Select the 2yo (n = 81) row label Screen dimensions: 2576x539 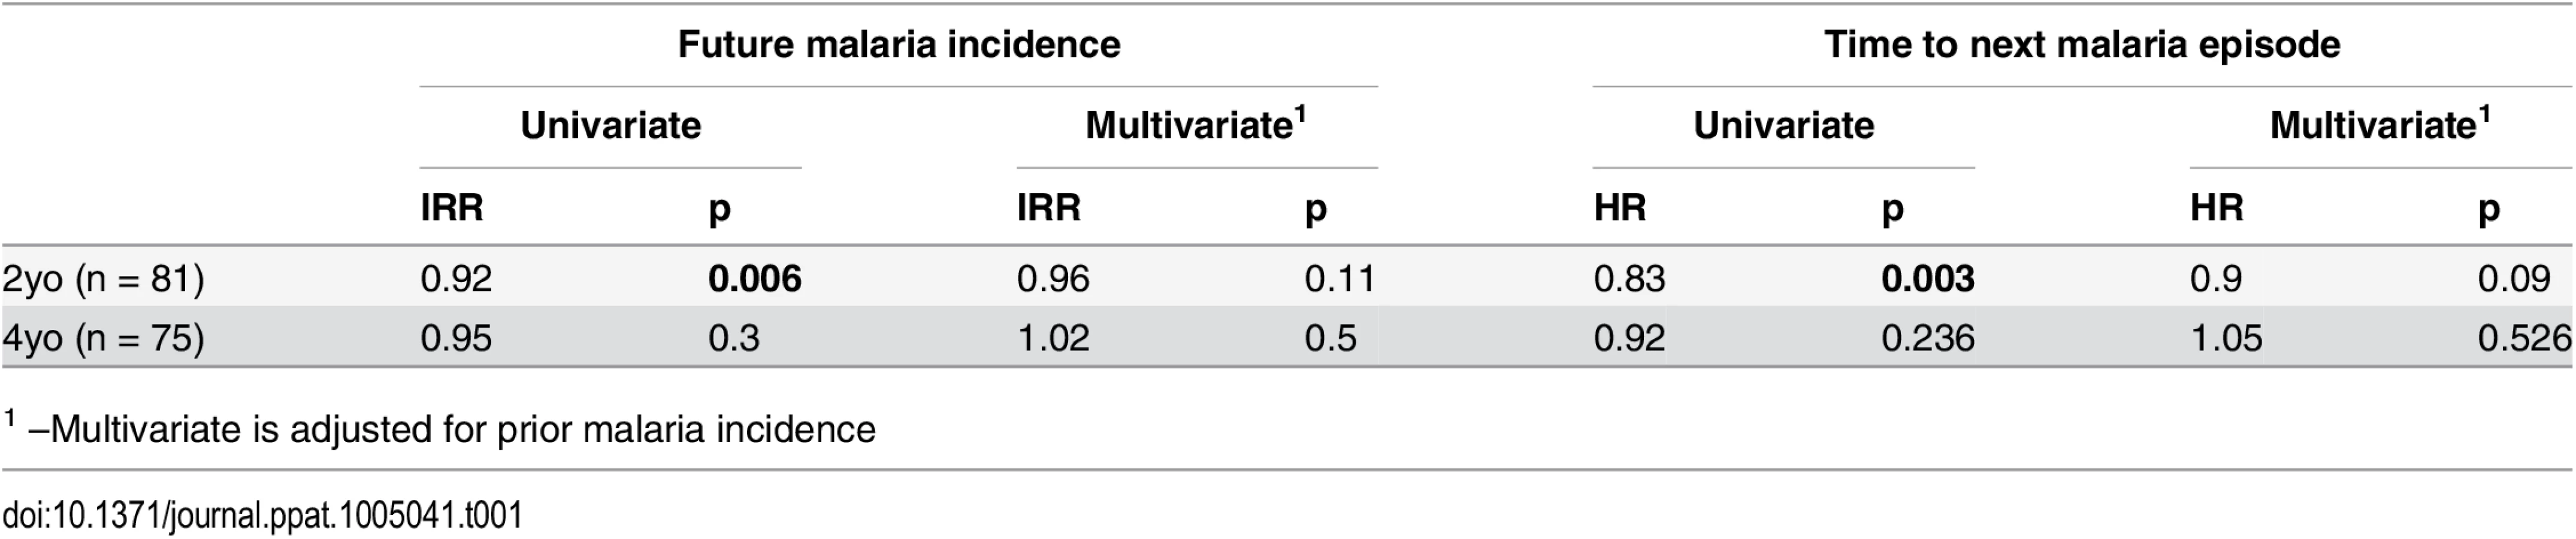tap(104, 278)
